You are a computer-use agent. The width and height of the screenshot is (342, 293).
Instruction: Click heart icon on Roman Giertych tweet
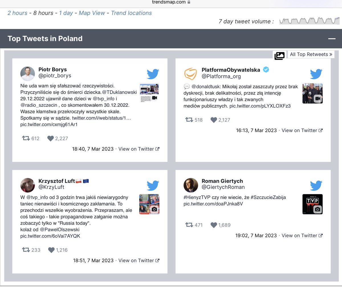(214, 225)
